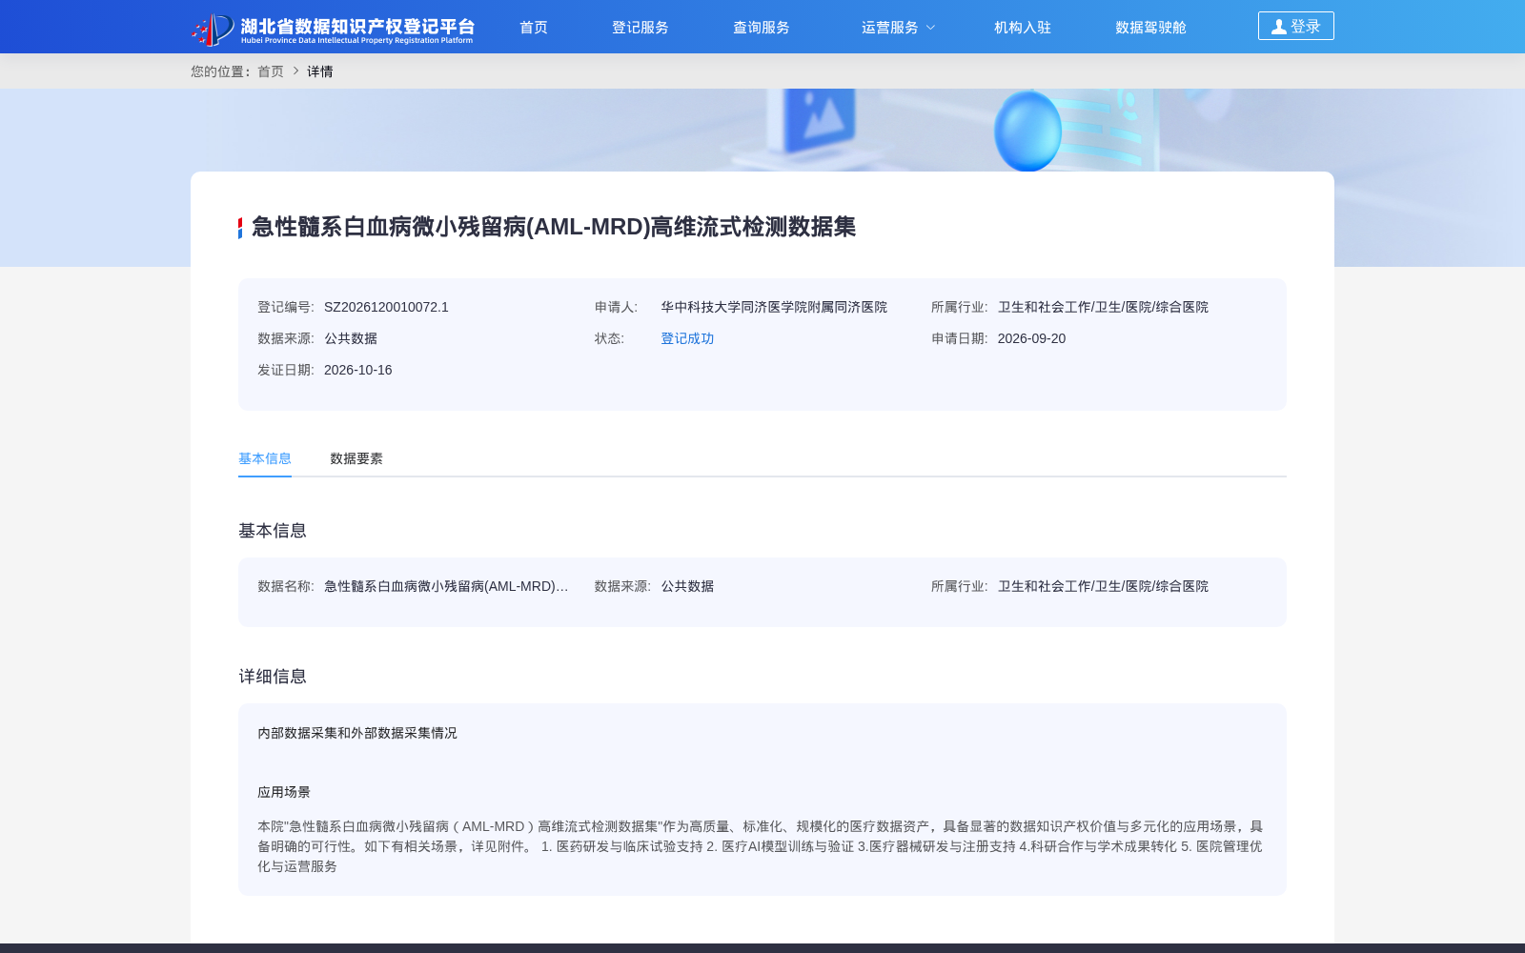Open the 数据驾驶舱 menu item
The height and width of the screenshot is (953, 1525).
point(1151,28)
